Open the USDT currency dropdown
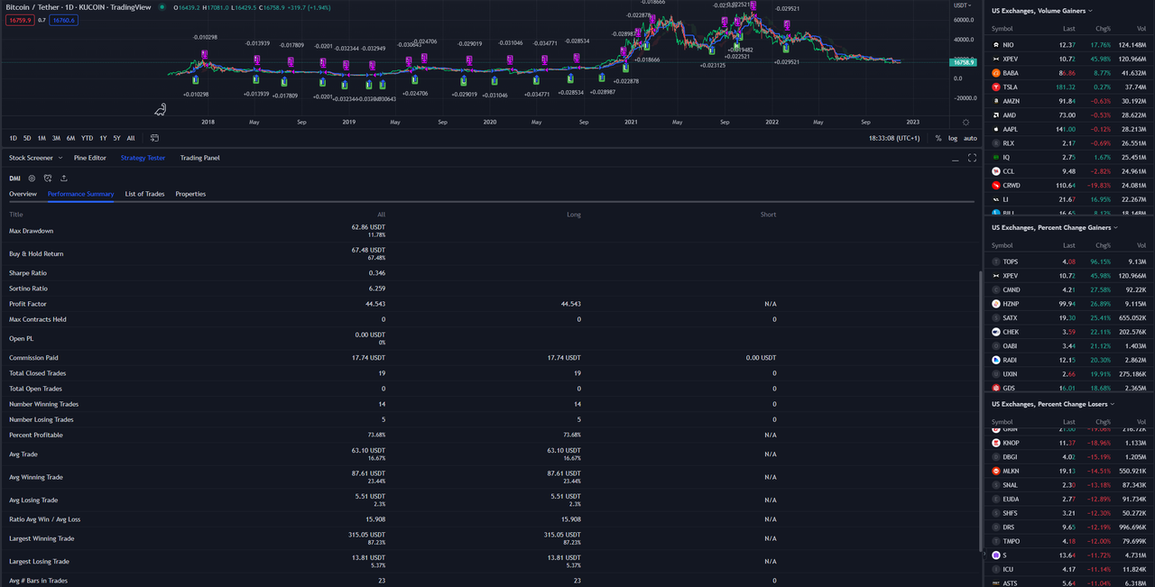1155x587 pixels. 963,5
